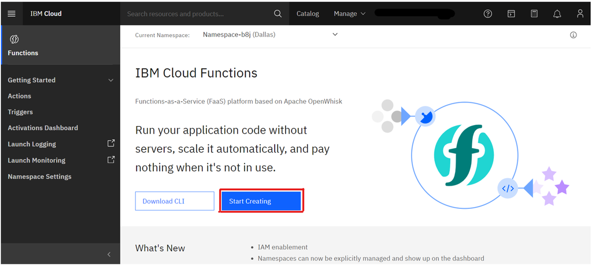Open Namespace Settings in the sidebar
Viewport: 592px width, 265px height.
click(x=39, y=176)
